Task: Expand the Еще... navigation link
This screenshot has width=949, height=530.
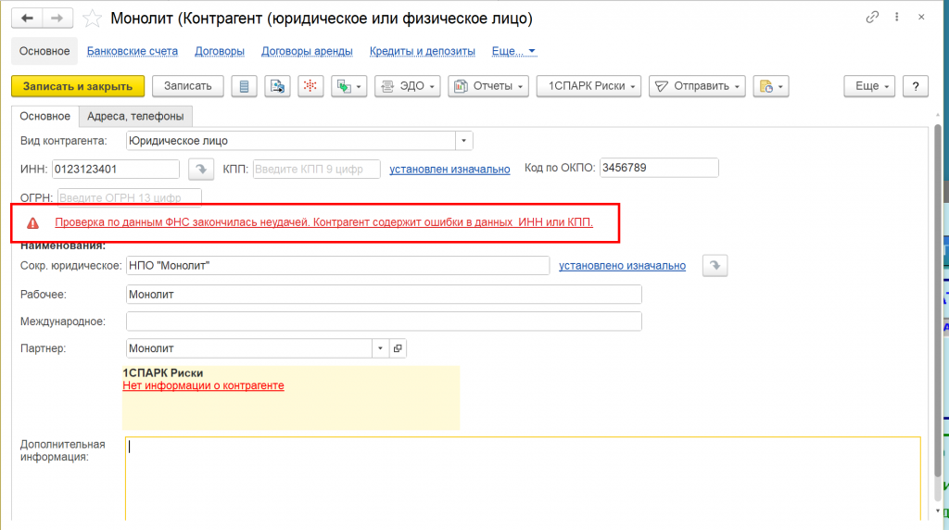Action: click(x=513, y=52)
